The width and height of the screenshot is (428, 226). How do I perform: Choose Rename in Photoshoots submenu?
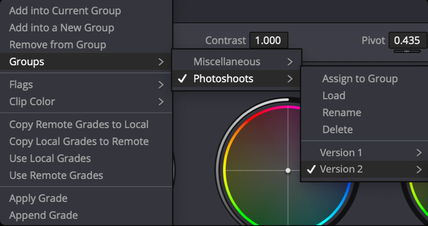point(365,113)
